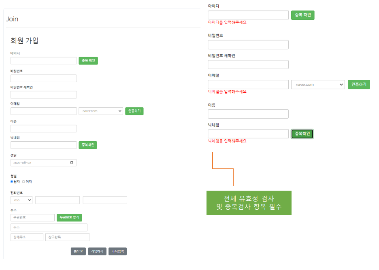Open the email domain dropdown on the right form
The image size is (379, 270).
coord(317,84)
